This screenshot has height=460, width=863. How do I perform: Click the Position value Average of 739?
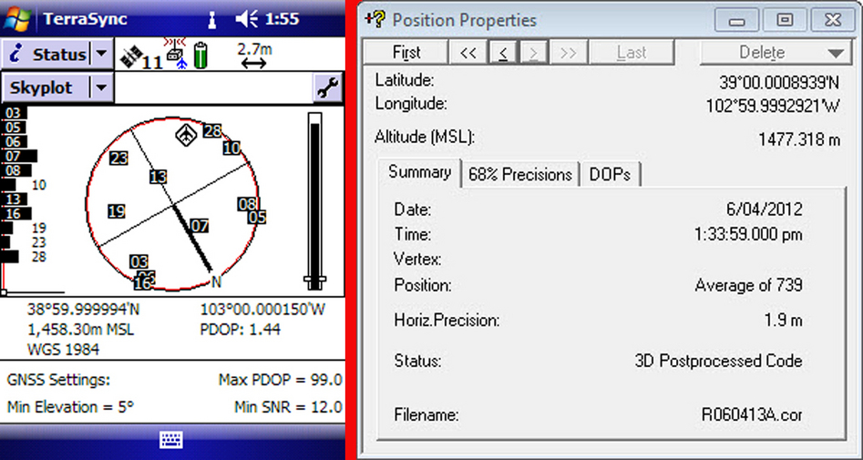(748, 286)
